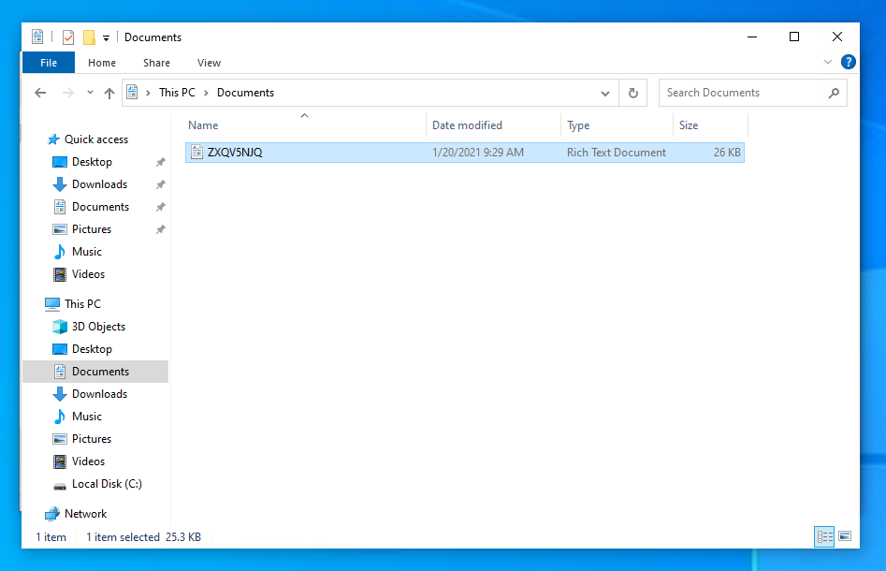Image resolution: width=886 pixels, height=571 pixels.
Task: Click Documents in the address bar
Action: coord(245,93)
